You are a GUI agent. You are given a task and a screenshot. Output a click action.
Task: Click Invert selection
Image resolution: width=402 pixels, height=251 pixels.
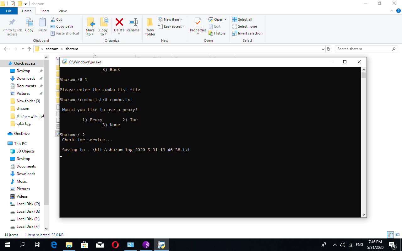247,33
